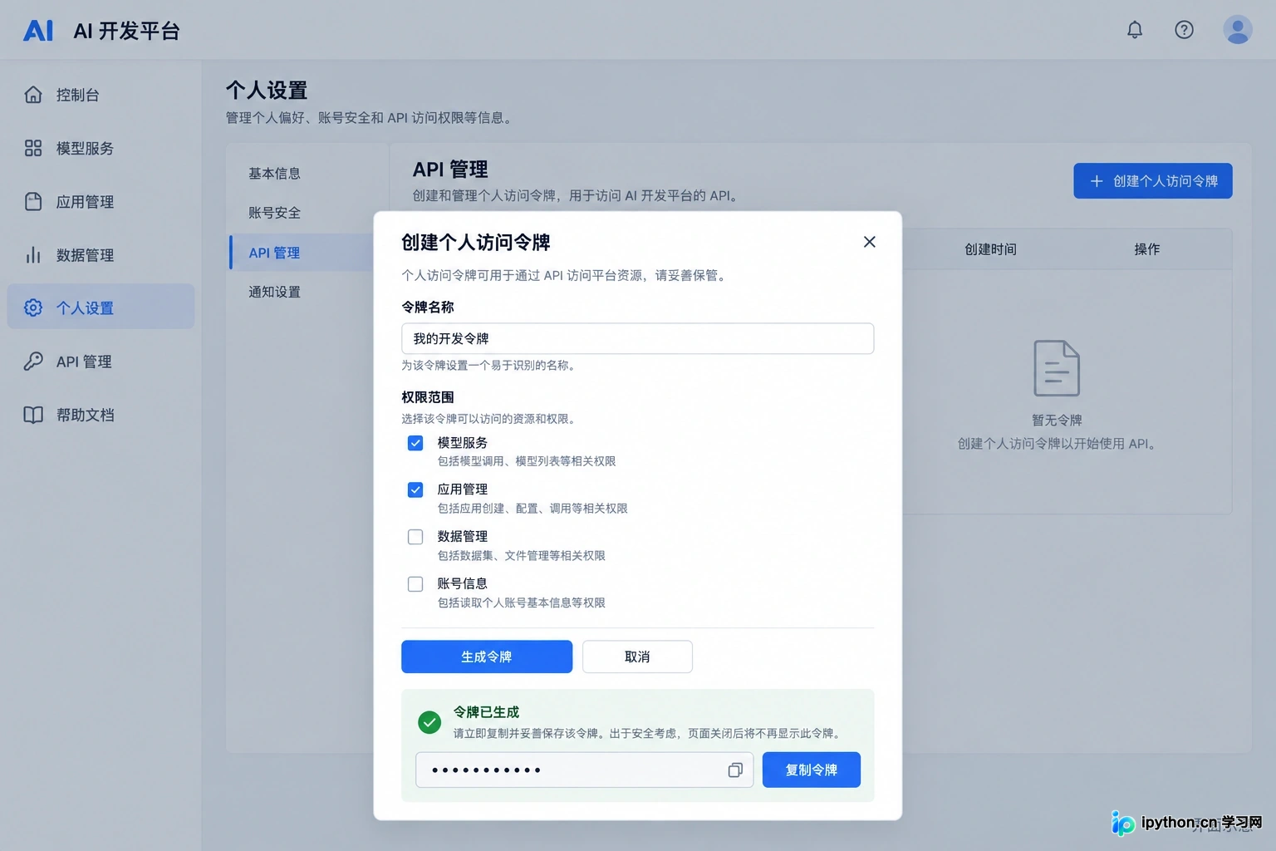Click the 取消 button
The image size is (1276, 851).
click(637, 657)
